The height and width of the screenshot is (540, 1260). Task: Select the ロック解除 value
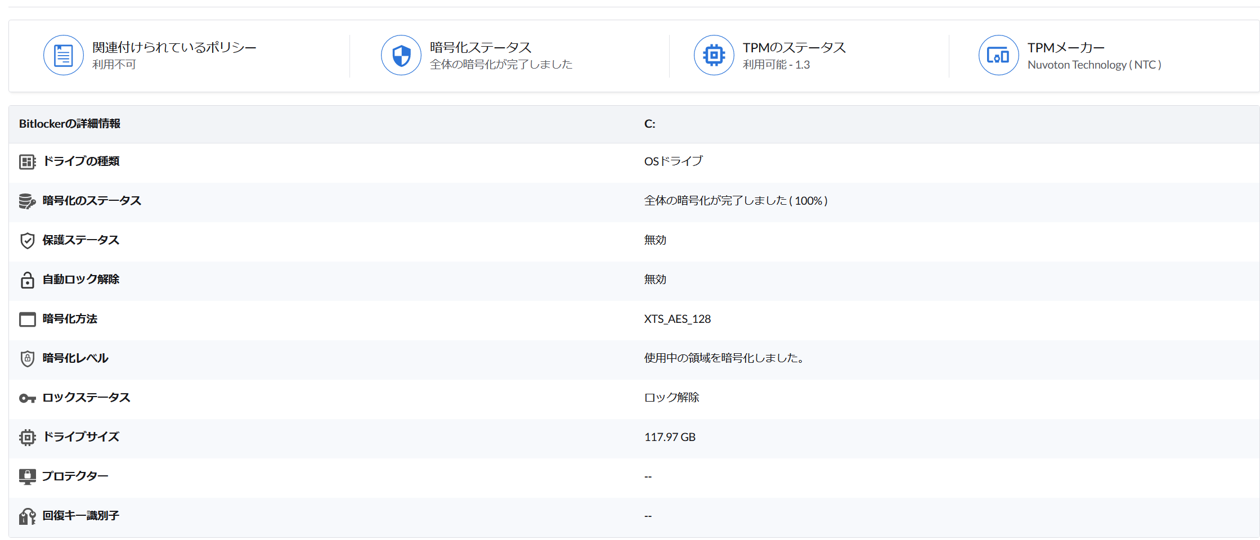[x=671, y=398]
